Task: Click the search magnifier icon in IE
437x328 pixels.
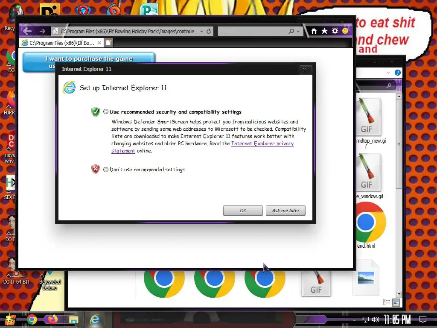Action: pos(291,31)
